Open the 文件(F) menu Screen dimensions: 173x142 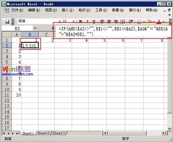click(x=17, y=10)
